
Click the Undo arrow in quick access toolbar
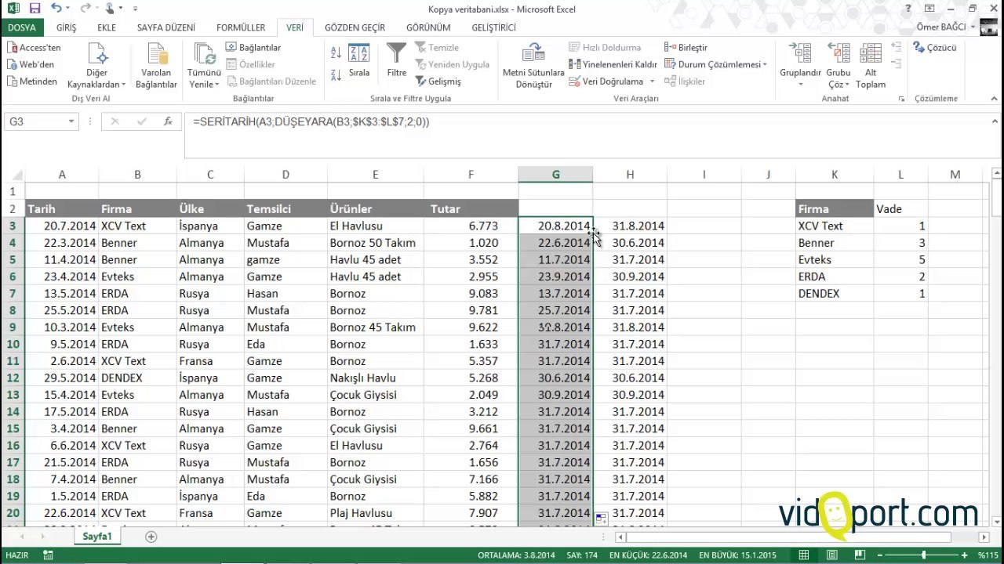[56, 9]
